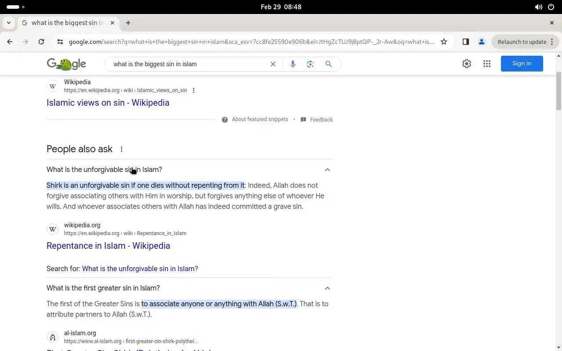Close the Google search tab

[112, 23]
